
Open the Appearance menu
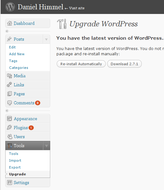[28, 119]
